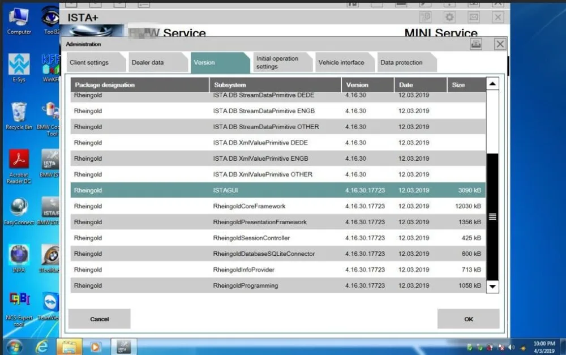Select RheingoldPresentationFramework row
The height and width of the screenshot is (355, 566).
tap(278, 222)
